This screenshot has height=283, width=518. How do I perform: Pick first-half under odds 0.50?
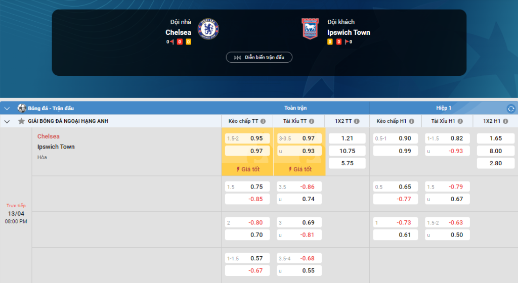[447, 235]
